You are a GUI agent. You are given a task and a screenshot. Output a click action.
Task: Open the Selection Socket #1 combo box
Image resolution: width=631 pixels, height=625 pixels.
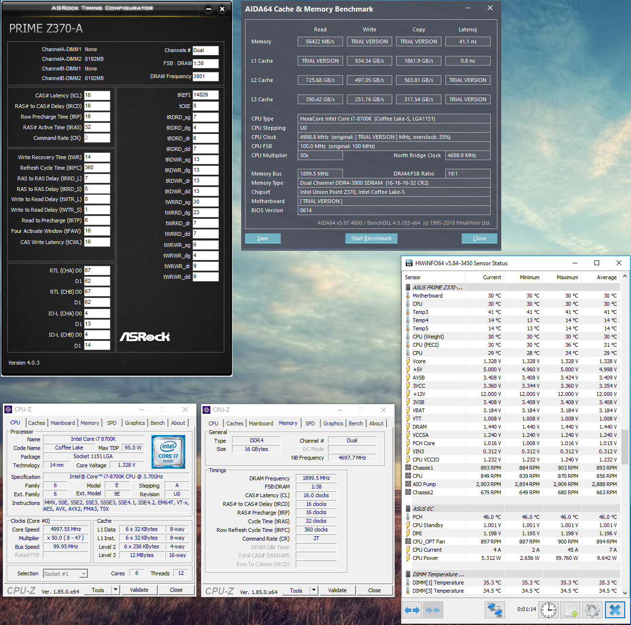tap(65, 574)
